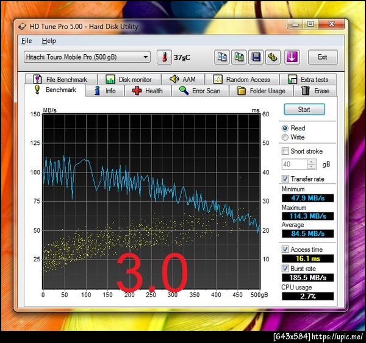Open the Help menu

pyautogui.click(x=49, y=41)
